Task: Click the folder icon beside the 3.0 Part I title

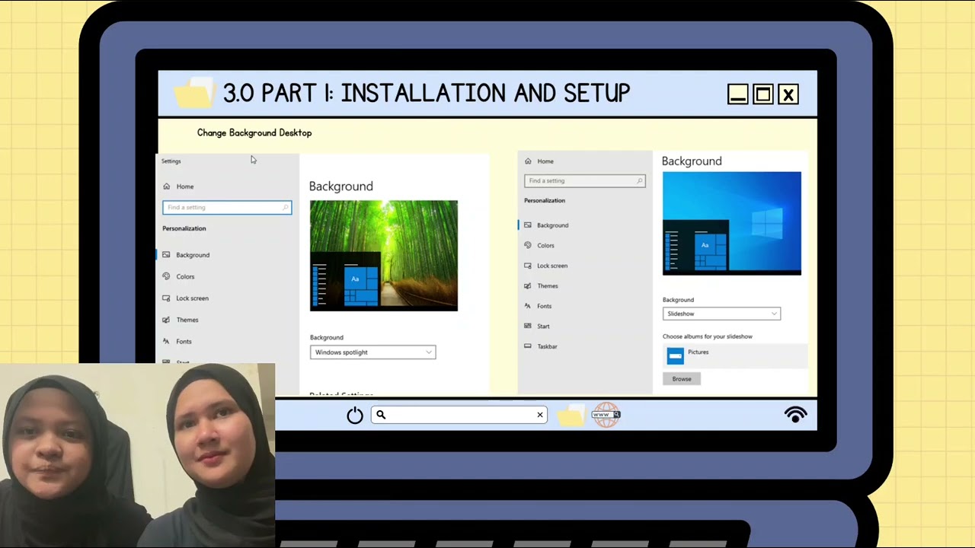Action: (x=195, y=92)
